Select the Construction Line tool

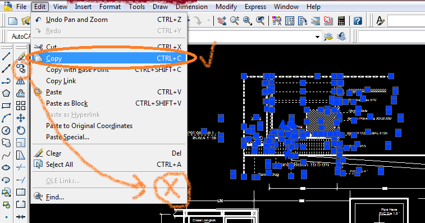[x=6, y=69]
